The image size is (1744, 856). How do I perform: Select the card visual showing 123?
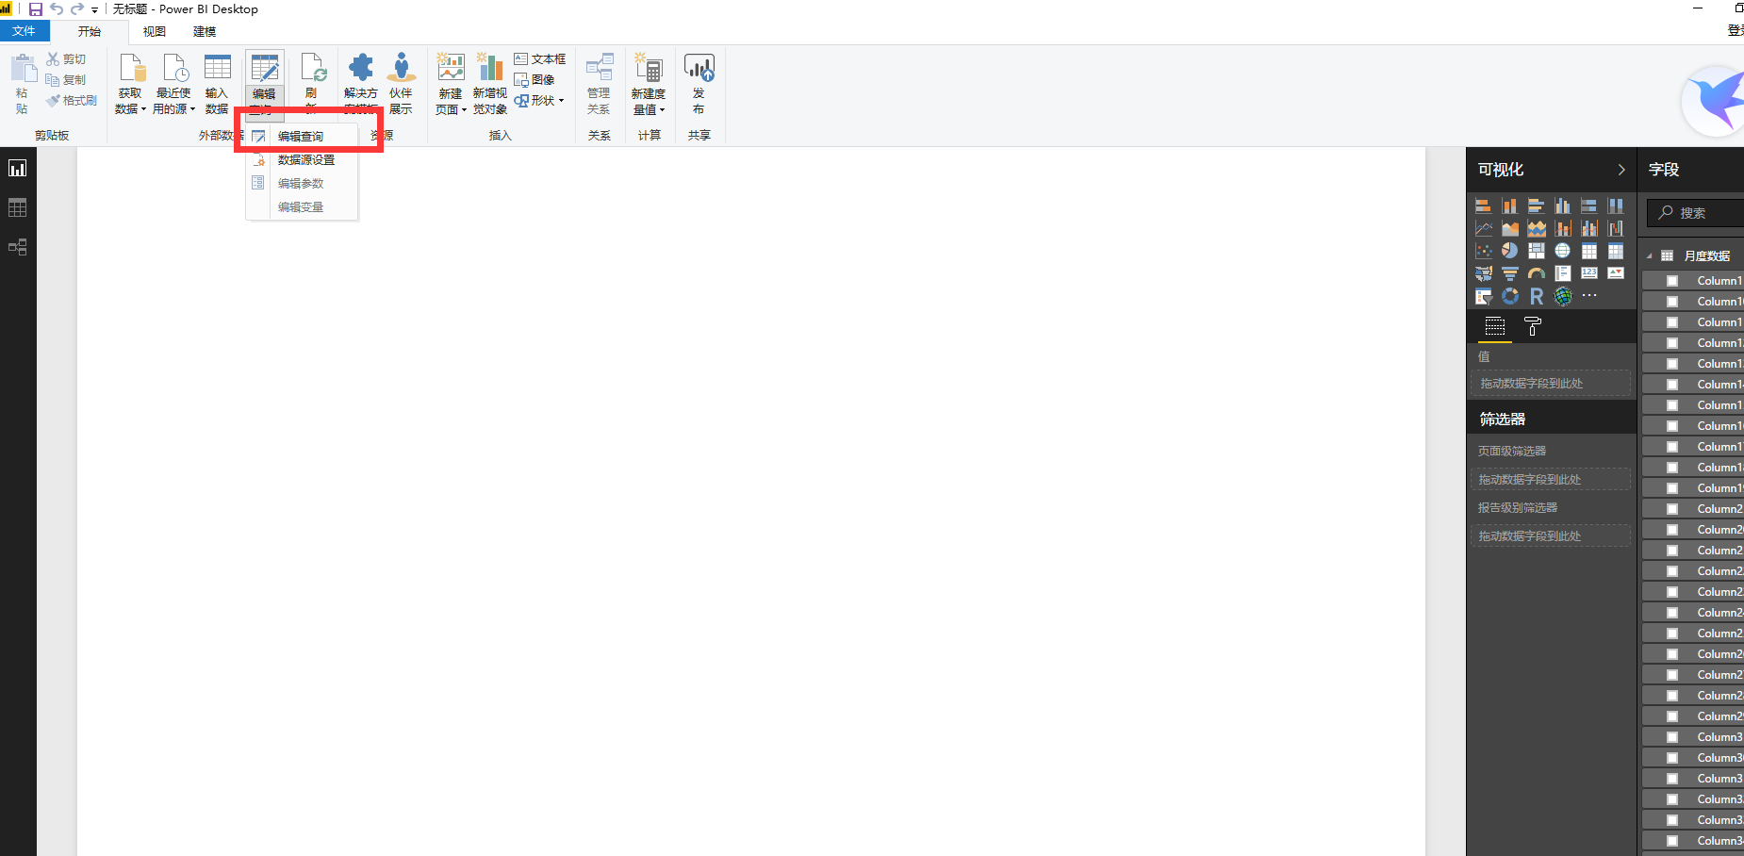1589,273
